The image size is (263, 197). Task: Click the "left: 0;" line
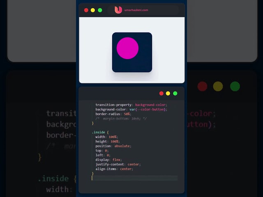(103, 155)
